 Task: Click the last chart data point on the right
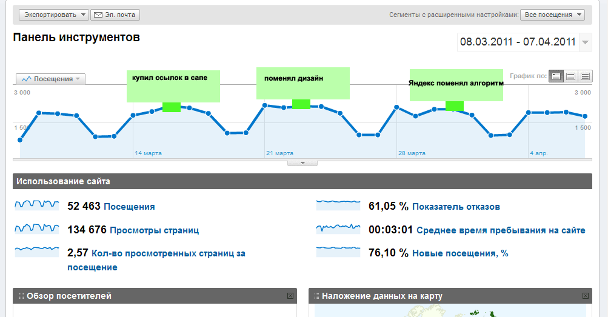pyautogui.click(x=585, y=116)
